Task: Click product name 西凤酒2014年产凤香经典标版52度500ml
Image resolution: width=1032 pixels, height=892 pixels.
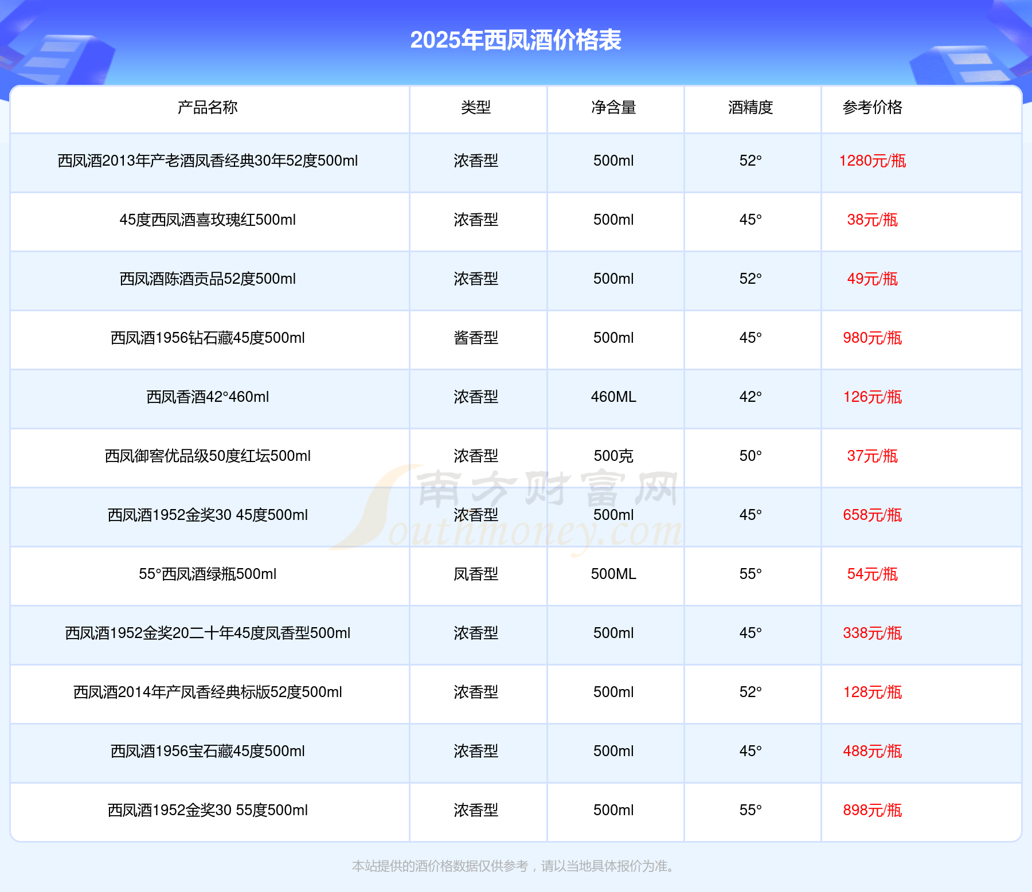Action: (208, 692)
